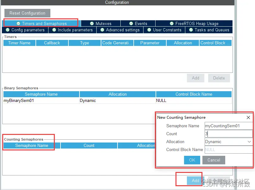
Task: Open the Mutexes tab
Action: (x=101, y=23)
